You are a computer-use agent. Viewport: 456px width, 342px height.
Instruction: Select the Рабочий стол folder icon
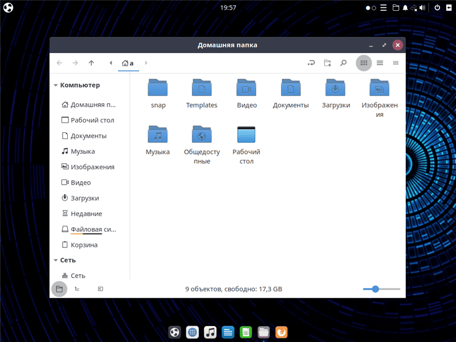(x=246, y=135)
